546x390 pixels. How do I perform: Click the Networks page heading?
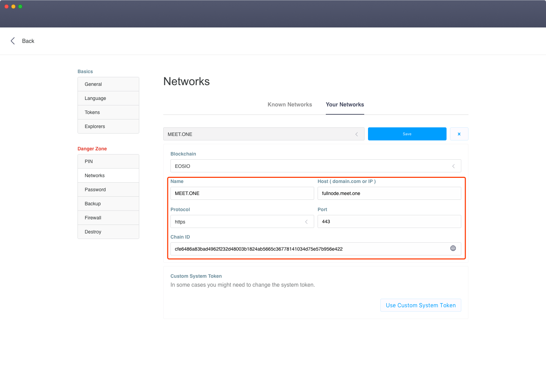click(187, 81)
